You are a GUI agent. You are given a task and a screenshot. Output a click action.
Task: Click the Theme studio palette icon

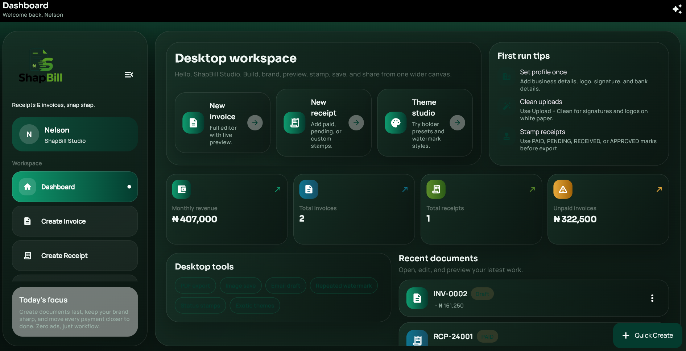coord(396,123)
